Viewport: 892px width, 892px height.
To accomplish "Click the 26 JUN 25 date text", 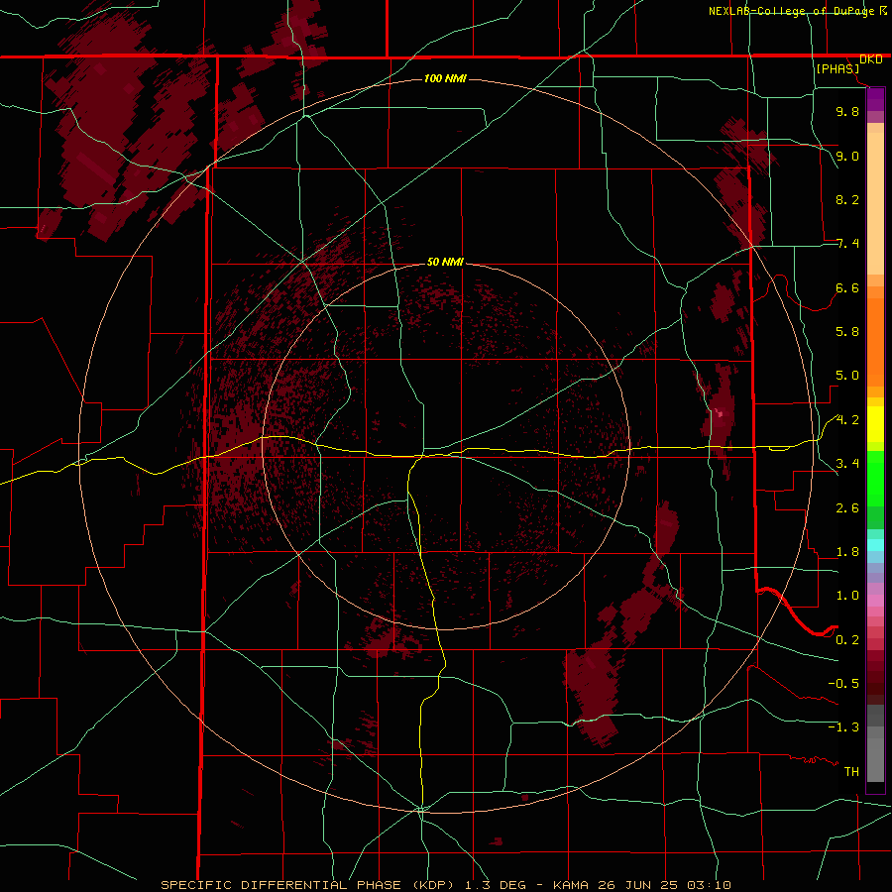I will click(639, 885).
